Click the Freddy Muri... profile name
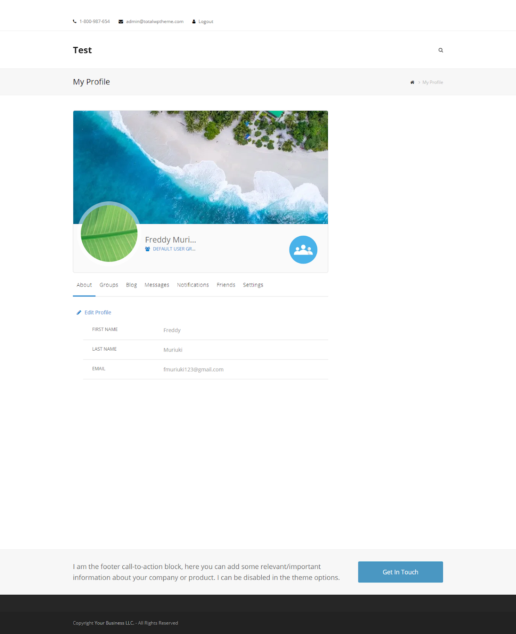This screenshot has height=634, width=516. coord(171,240)
